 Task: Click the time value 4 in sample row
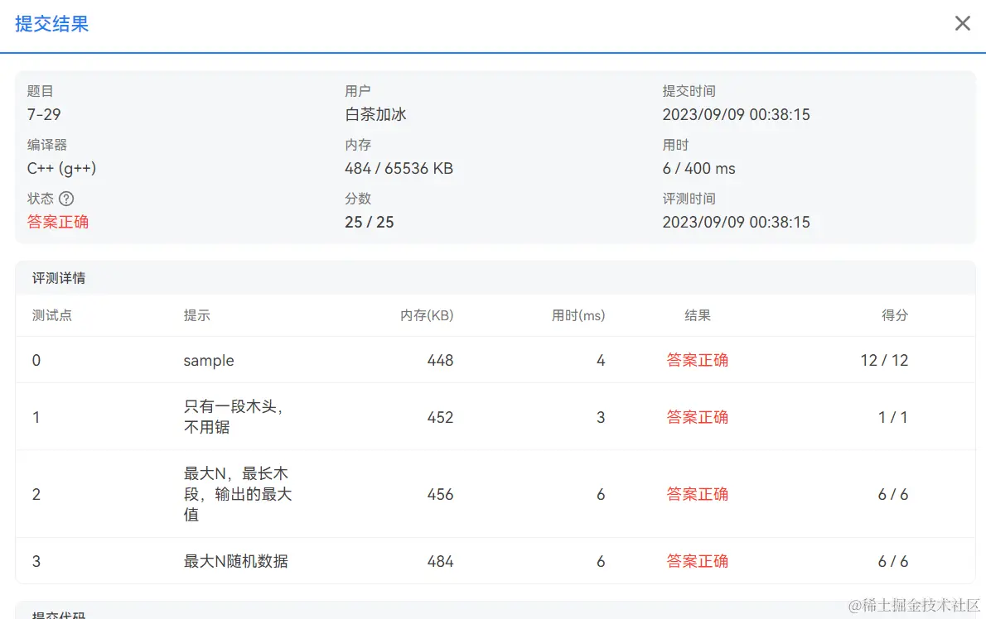point(601,360)
